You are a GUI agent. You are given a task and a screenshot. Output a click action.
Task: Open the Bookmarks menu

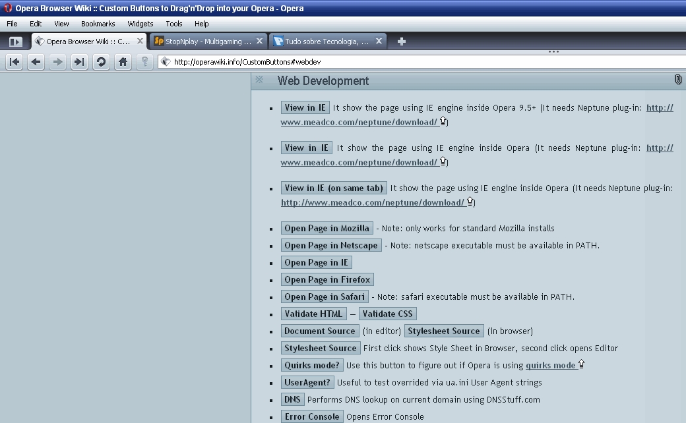(98, 24)
